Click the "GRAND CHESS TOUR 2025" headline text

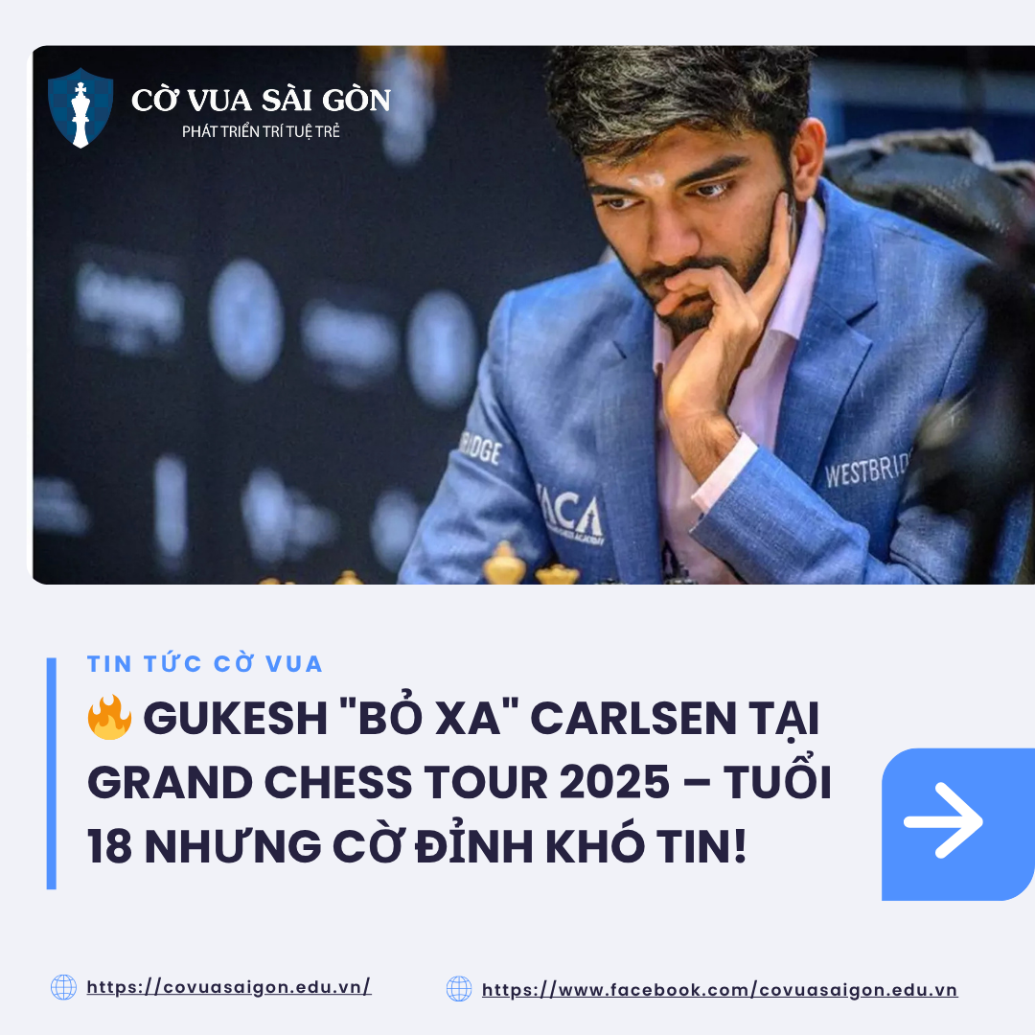(x=379, y=783)
